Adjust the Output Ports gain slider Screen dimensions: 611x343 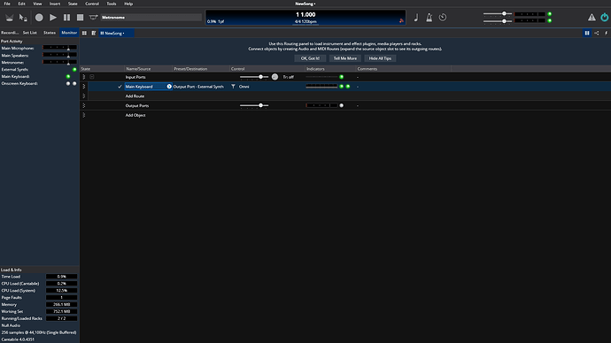click(254, 105)
